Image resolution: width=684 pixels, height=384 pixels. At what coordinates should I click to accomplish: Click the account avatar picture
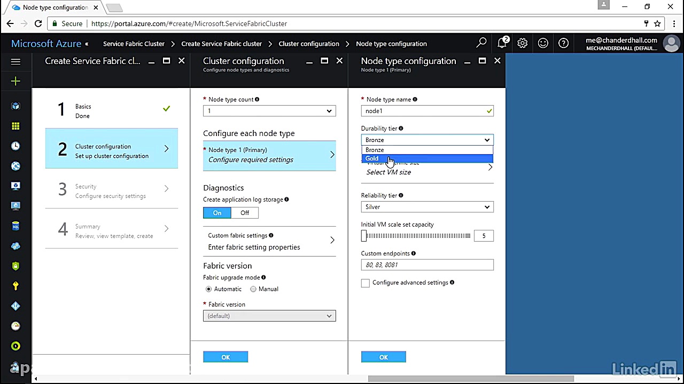click(671, 43)
